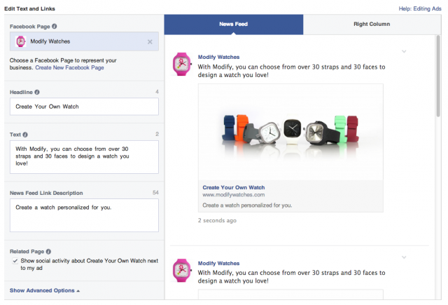Image resolution: width=448 pixels, height=305 pixels.
Task: Click the Headline input field
Action: tap(84, 107)
